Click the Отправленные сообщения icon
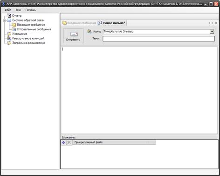The image size is (220, 176). [x=14, y=29]
